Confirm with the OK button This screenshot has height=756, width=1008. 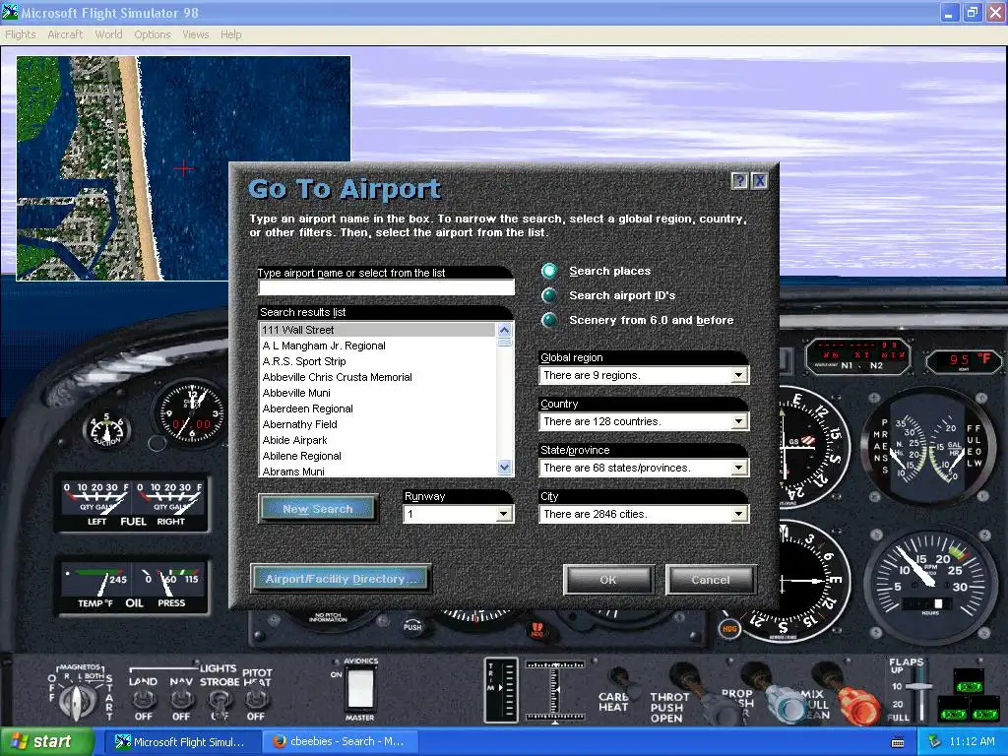pos(608,579)
